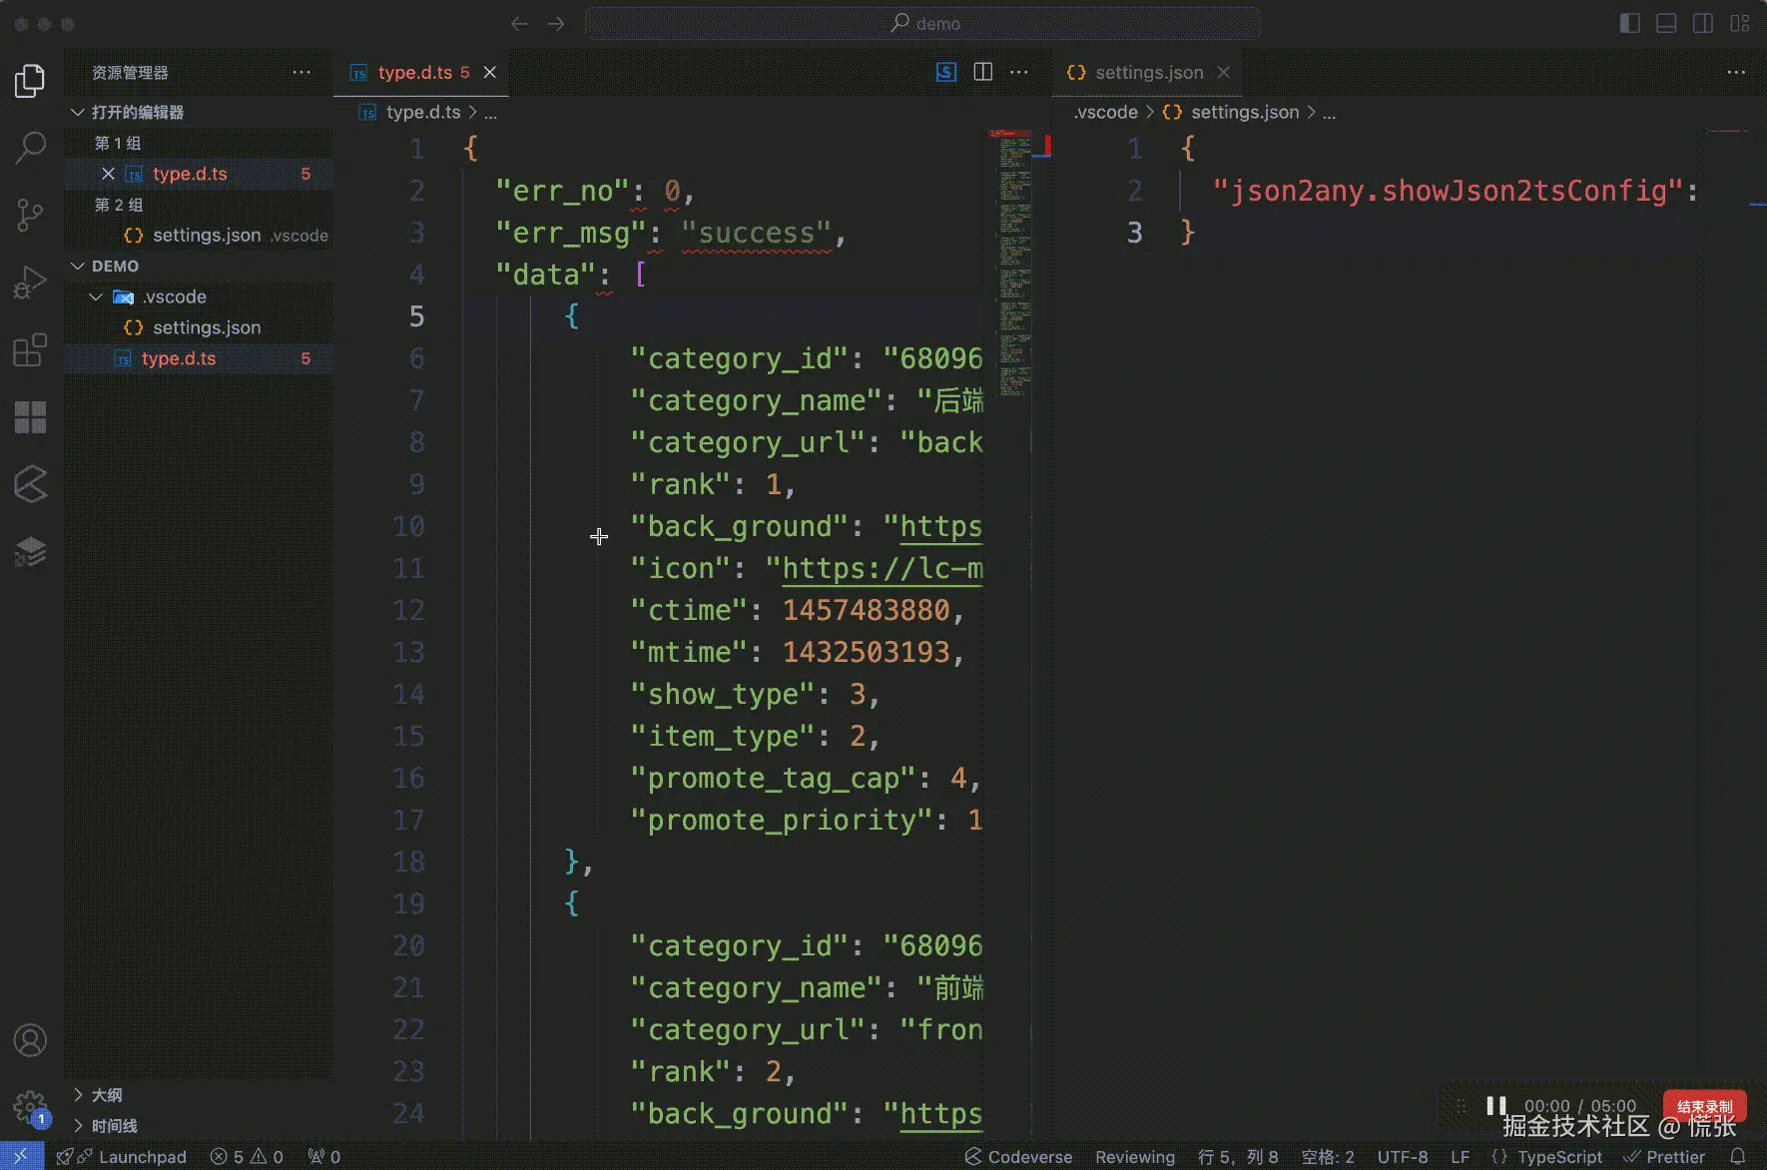Open the stacked layers activity bar icon
Viewport: 1767px width, 1170px height.
[x=30, y=551]
